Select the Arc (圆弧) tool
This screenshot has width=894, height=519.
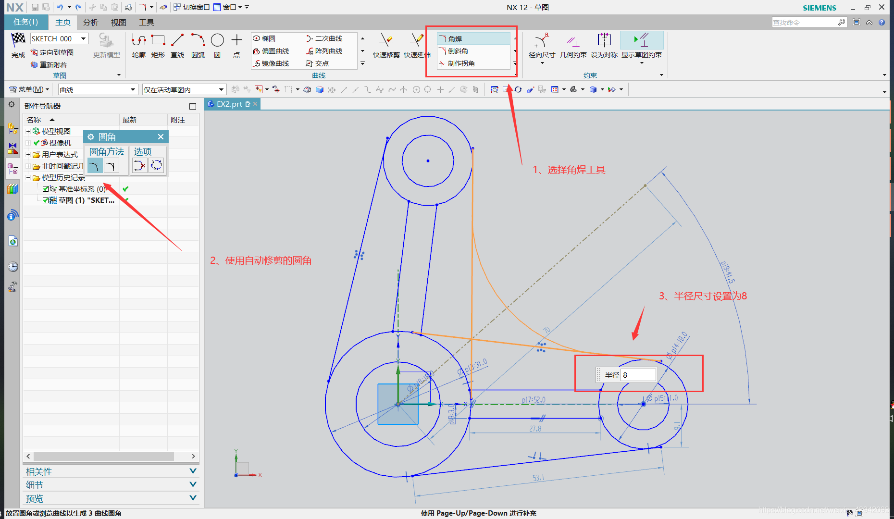coord(198,45)
